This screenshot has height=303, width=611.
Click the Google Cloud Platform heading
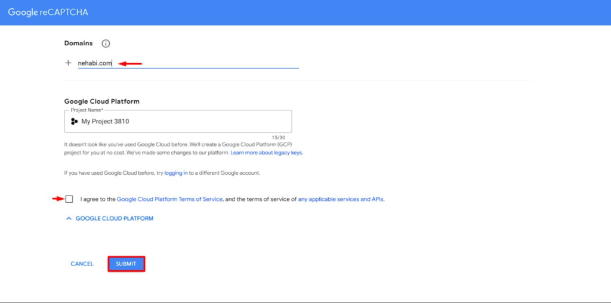(101, 101)
